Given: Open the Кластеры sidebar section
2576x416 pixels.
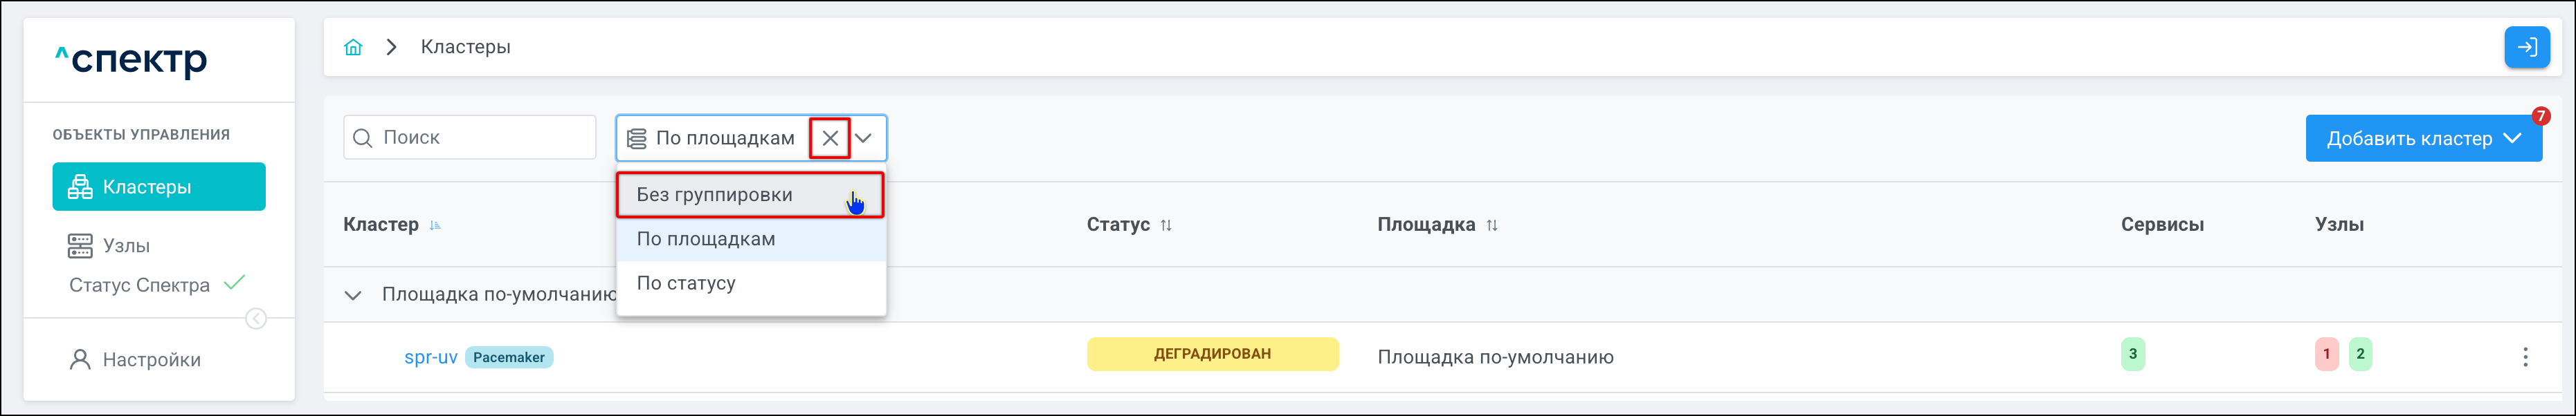Looking at the screenshot, I should click(x=159, y=187).
